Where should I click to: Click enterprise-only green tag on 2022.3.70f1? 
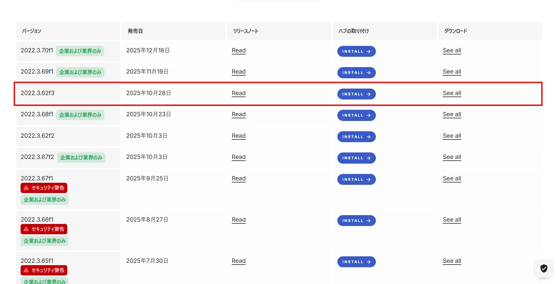point(80,51)
